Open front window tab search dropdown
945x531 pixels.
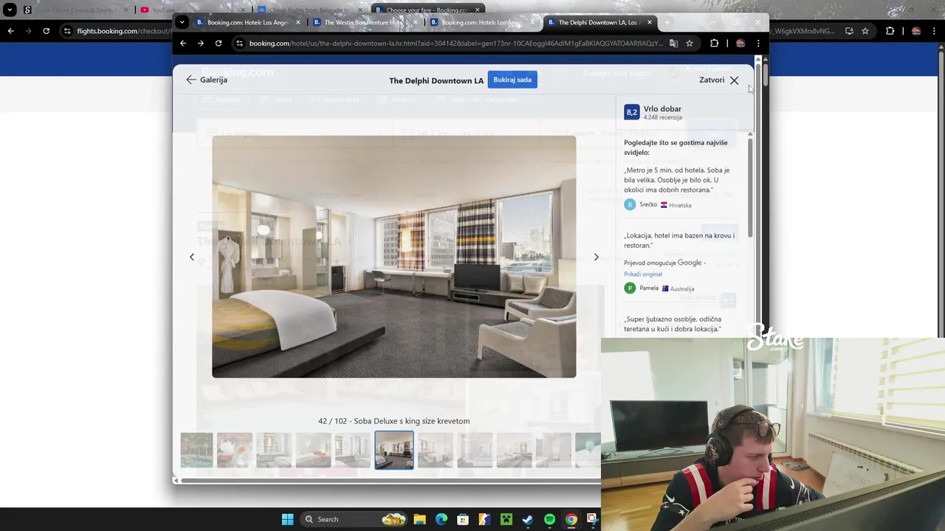182,22
